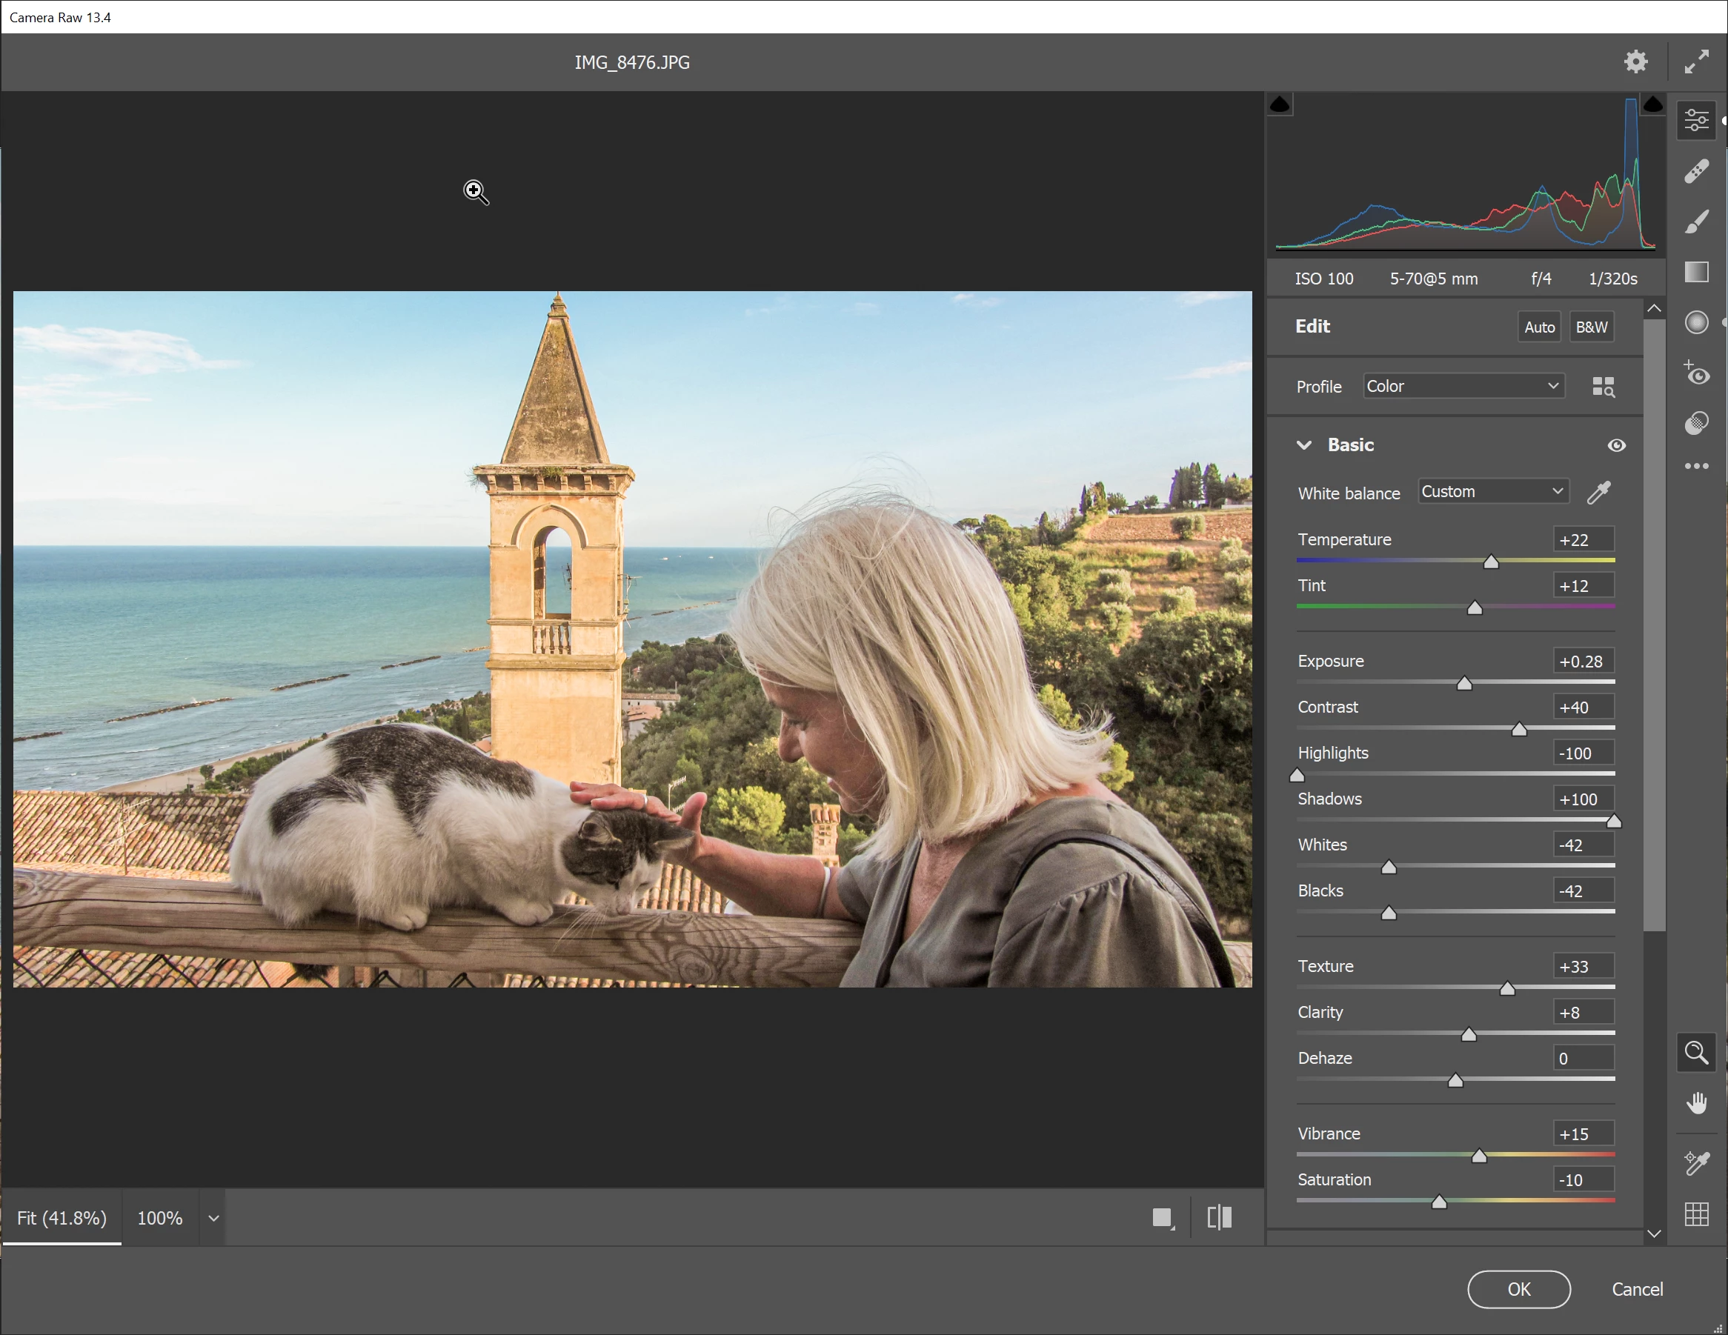The width and height of the screenshot is (1728, 1335).
Task: Click the Auto edit button
Action: [1539, 327]
